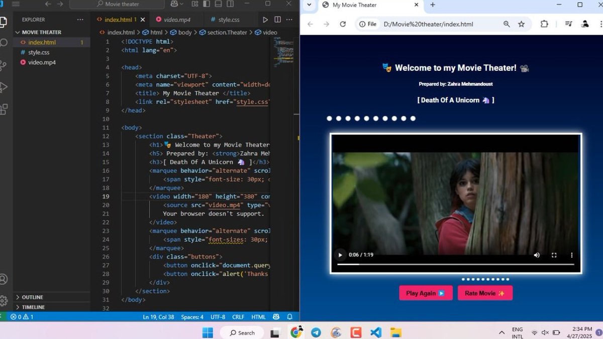Open Explorer views and more actions menu
Screen dimensions: 603x339
[80, 20]
